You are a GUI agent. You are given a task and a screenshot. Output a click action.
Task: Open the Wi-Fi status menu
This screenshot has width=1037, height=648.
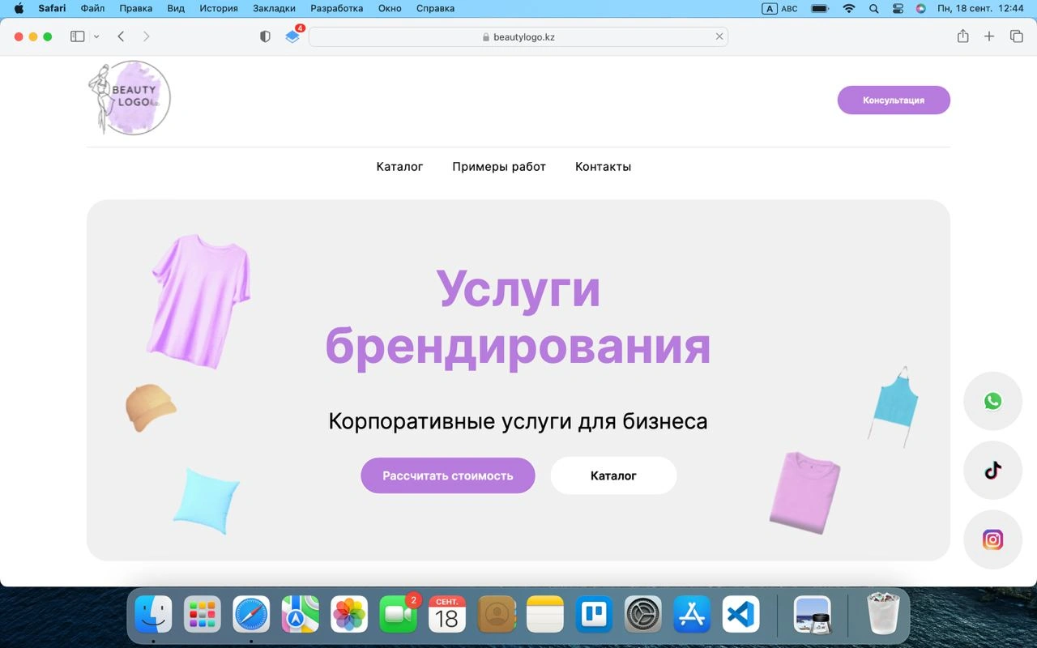tap(848, 9)
